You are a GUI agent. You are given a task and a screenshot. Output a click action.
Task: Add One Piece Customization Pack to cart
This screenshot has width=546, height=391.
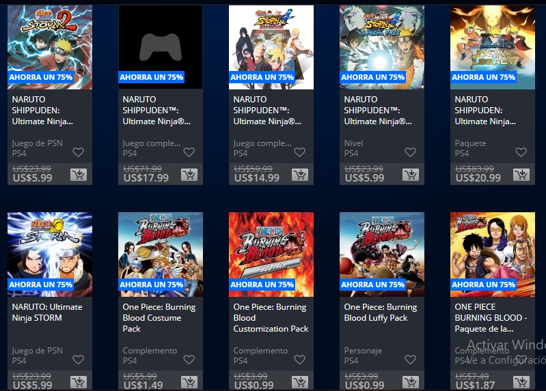300,382
